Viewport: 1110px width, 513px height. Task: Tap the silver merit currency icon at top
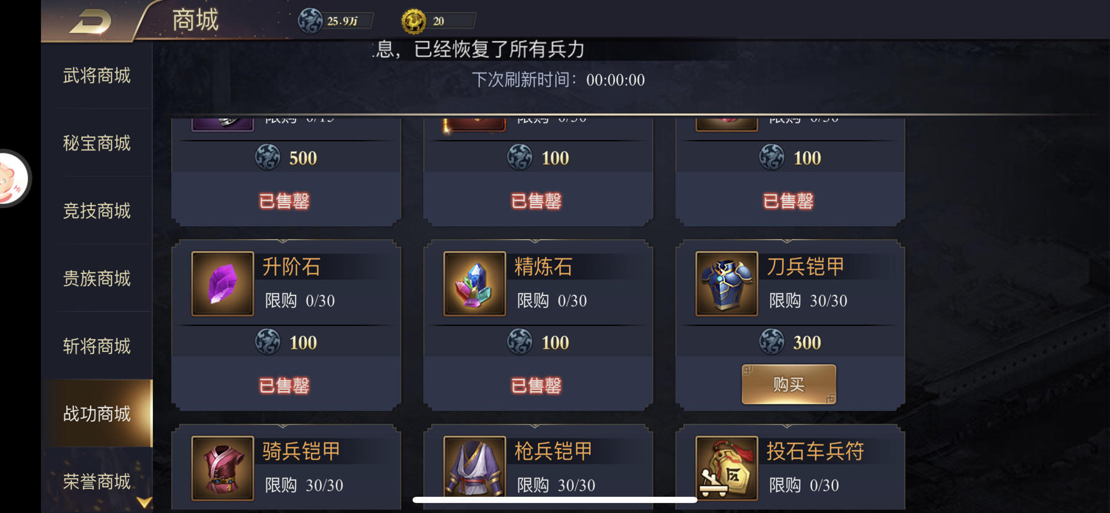pyautogui.click(x=310, y=21)
